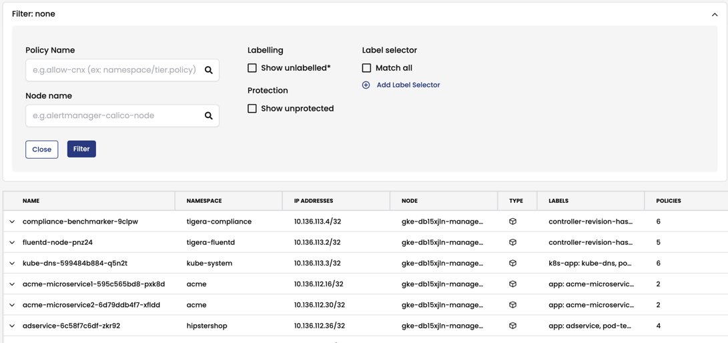Viewport: 728px width, 343px height.
Task: Expand the compliance-benchmarker-9clpw row
Action: point(12,222)
